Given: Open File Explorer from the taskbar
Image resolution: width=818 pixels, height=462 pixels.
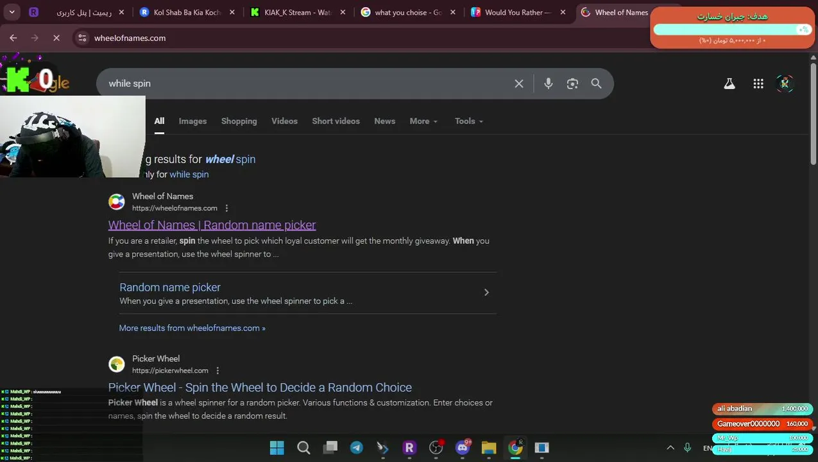Looking at the screenshot, I should click(x=489, y=448).
